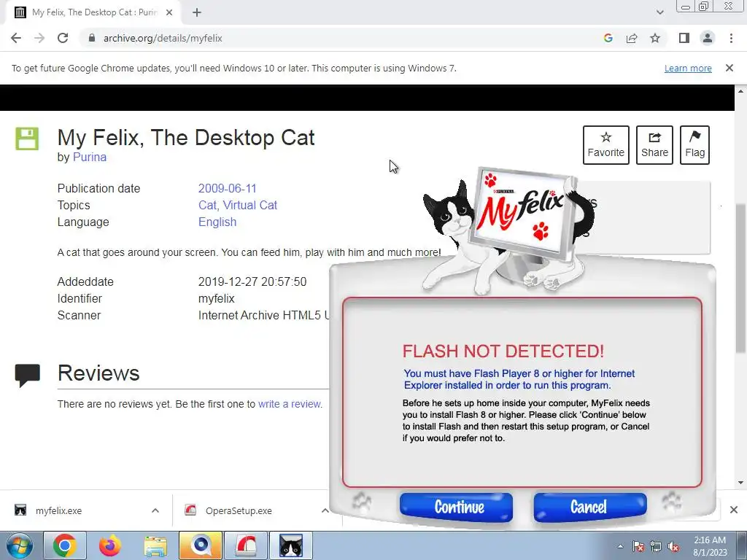Screen dimensions: 747x560
Task: Share this page using the share icon
Action: 632,38
